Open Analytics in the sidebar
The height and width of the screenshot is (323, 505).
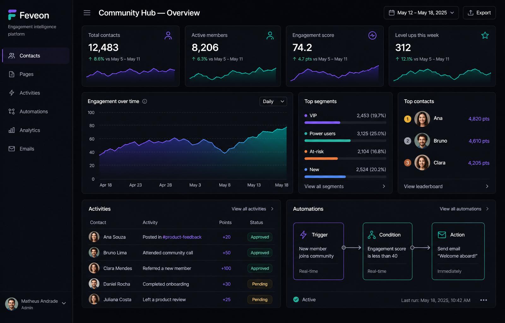[36, 130]
